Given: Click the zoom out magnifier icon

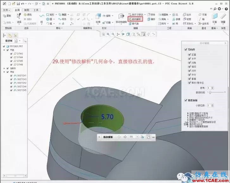Looking at the screenshot, I should pyautogui.click(x=113, y=34).
